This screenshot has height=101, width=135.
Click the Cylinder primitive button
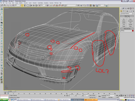tap(124, 23)
